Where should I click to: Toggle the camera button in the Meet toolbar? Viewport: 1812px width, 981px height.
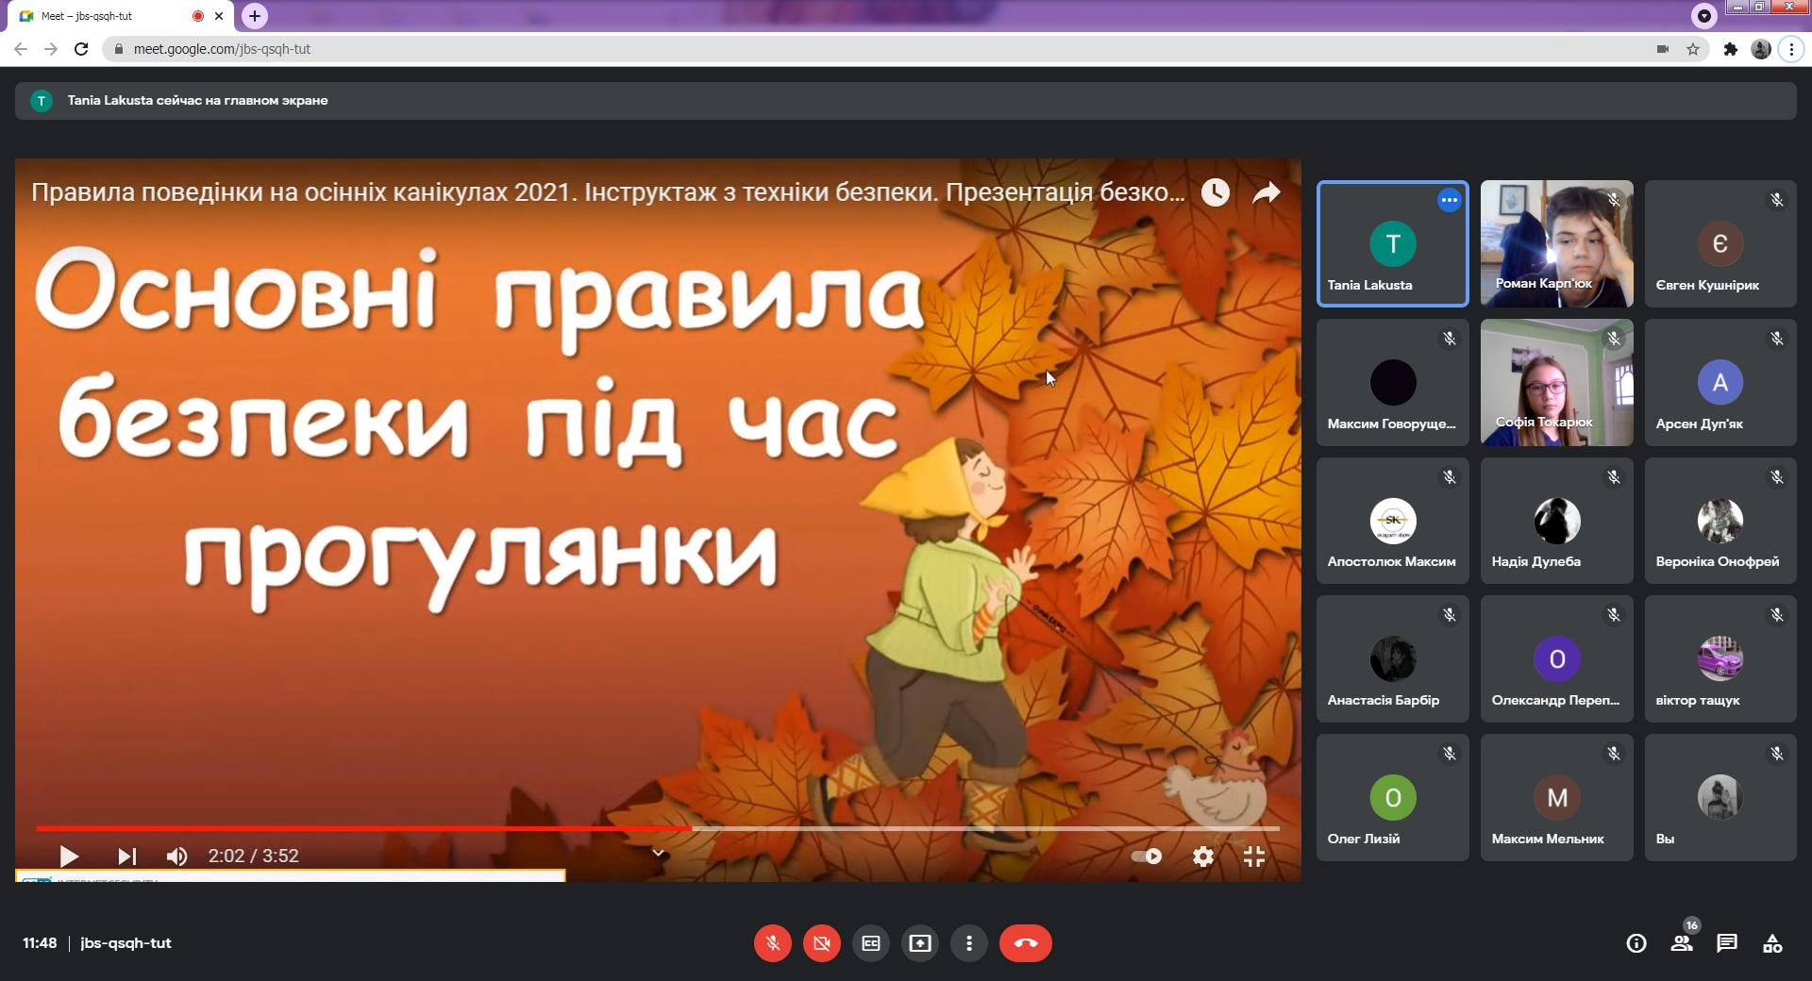pyautogui.click(x=821, y=943)
